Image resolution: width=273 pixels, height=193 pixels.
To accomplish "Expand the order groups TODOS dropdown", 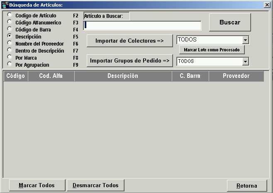I will 245,61.
